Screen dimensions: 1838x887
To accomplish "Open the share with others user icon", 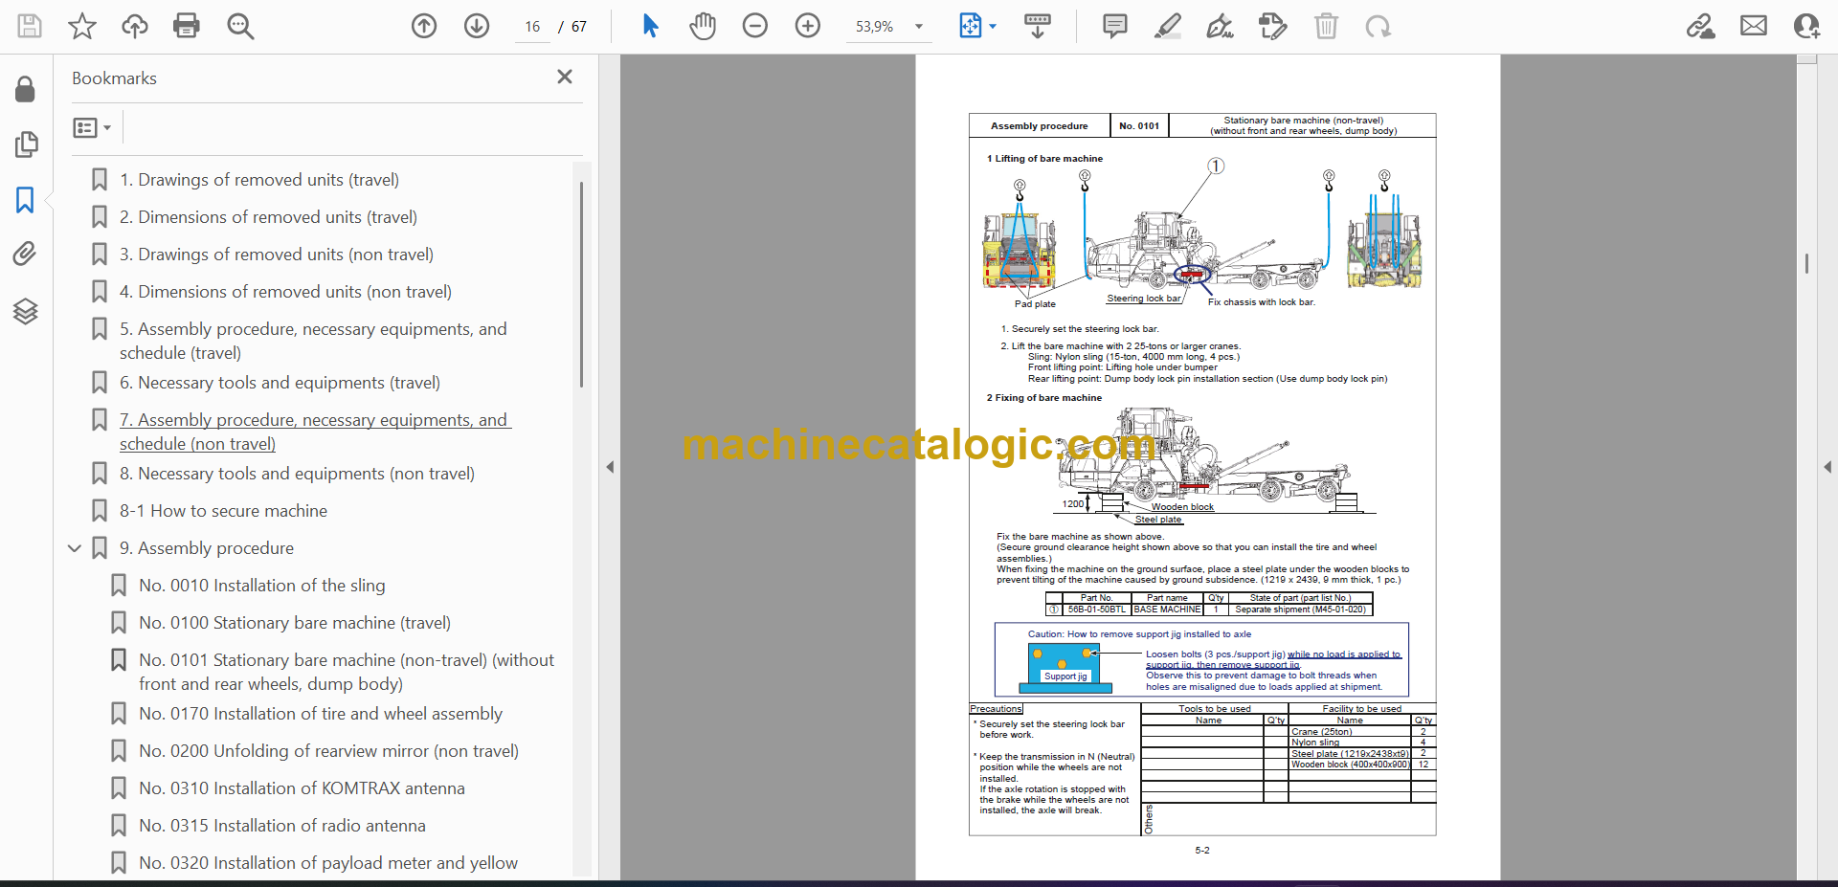I will tap(1806, 26).
